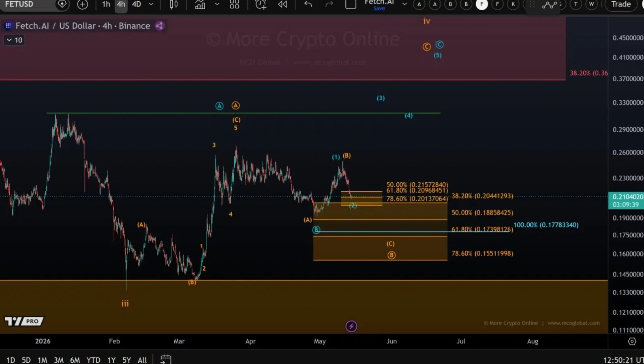Save the Fetch.AI layout

pos(379,8)
